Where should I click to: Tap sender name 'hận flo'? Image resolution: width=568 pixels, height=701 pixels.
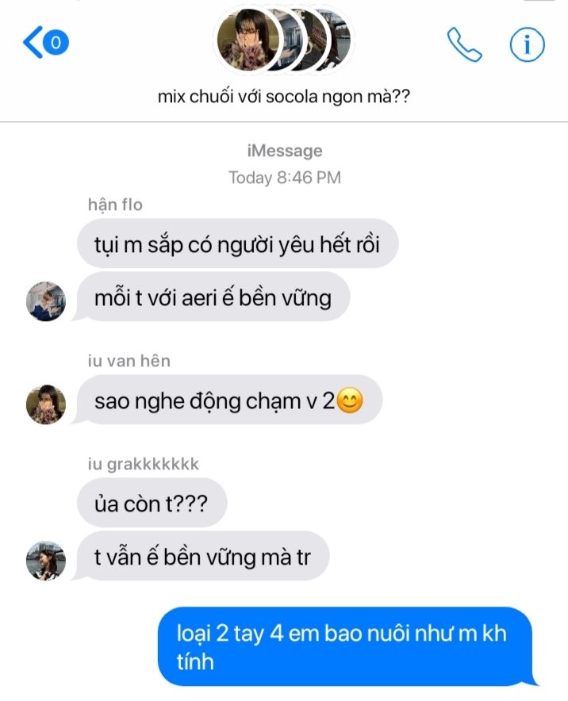coord(115,205)
